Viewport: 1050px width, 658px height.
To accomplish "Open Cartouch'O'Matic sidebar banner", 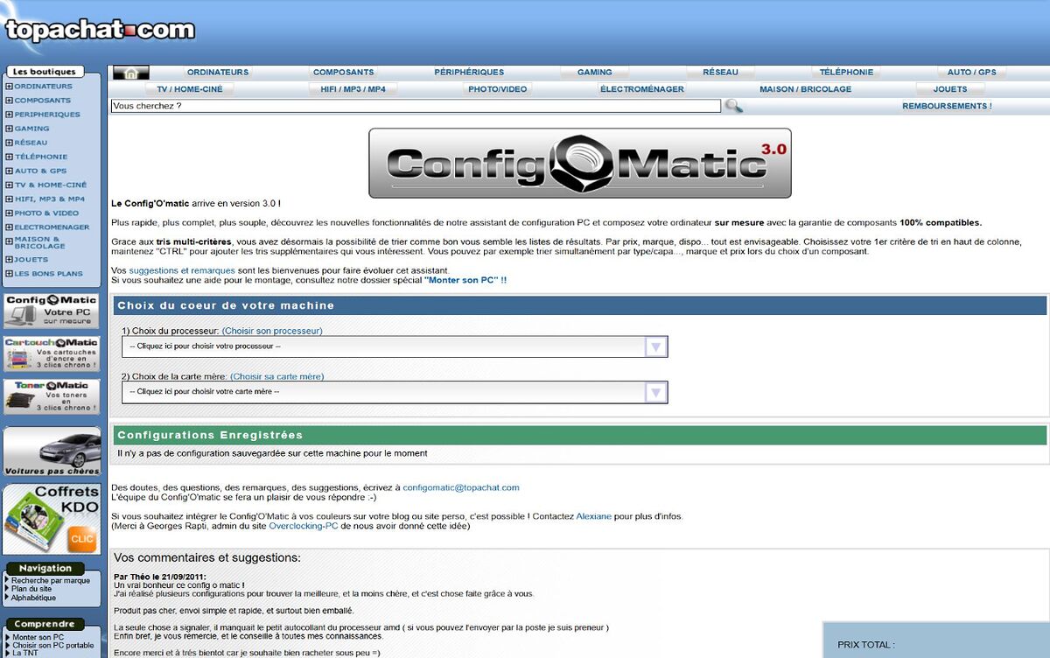I will [52, 353].
